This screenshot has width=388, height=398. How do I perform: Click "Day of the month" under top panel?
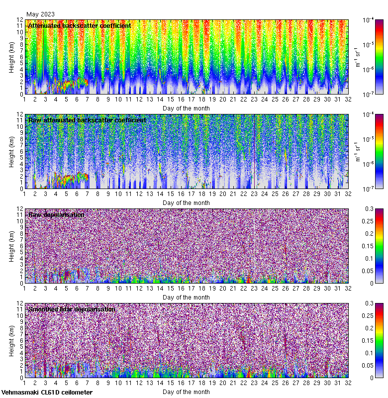(186, 108)
